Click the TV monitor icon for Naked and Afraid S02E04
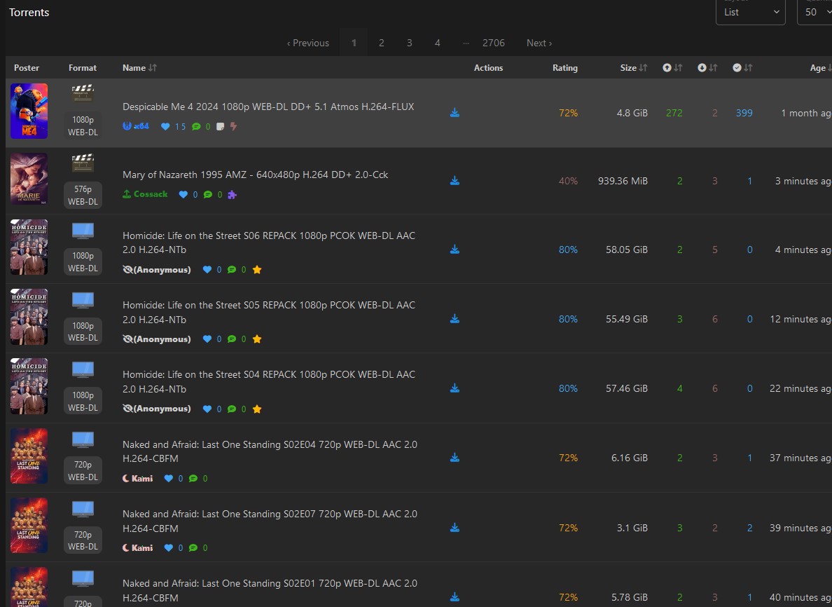The width and height of the screenshot is (832, 607). coord(83,439)
